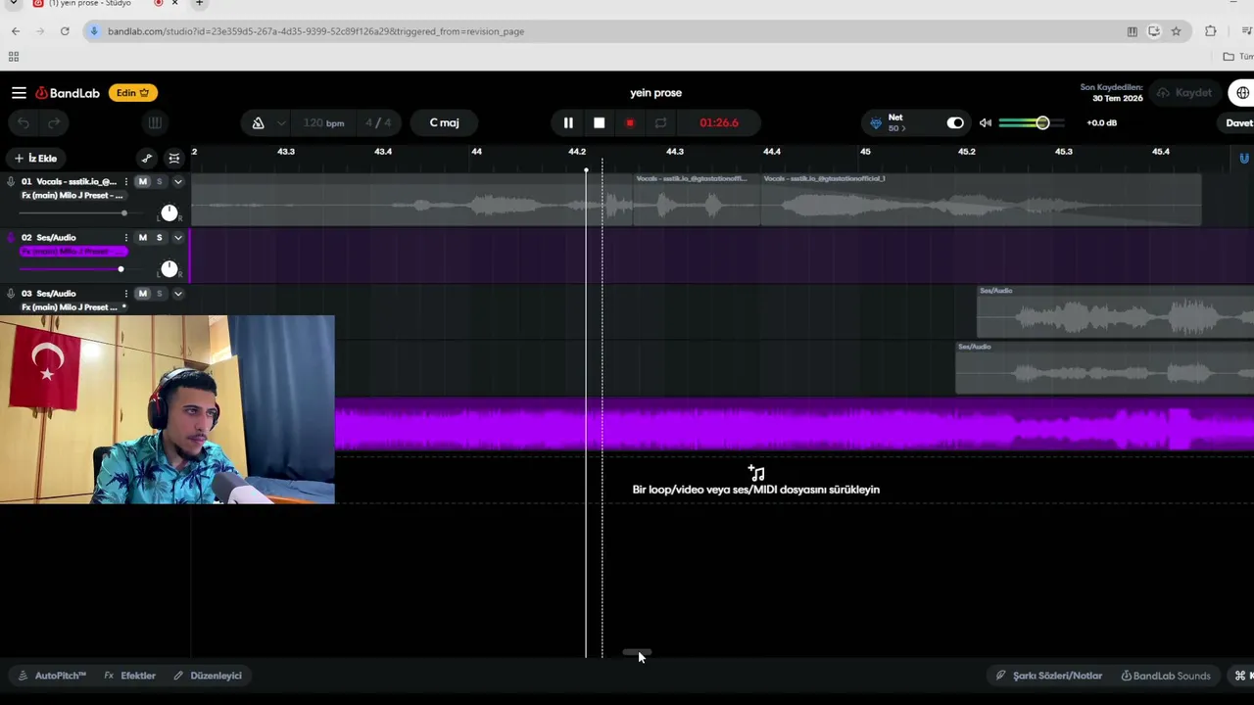Click the 01:26.6 time display
Image resolution: width=1254 pixels, height=705 pixels.
coord(719,123)
